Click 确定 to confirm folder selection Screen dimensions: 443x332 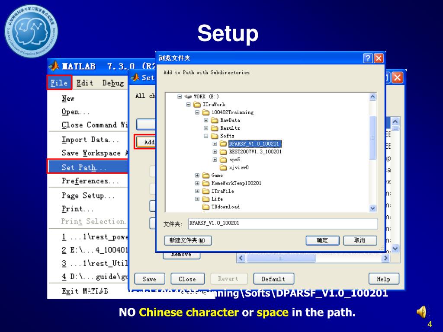point(322,240)
